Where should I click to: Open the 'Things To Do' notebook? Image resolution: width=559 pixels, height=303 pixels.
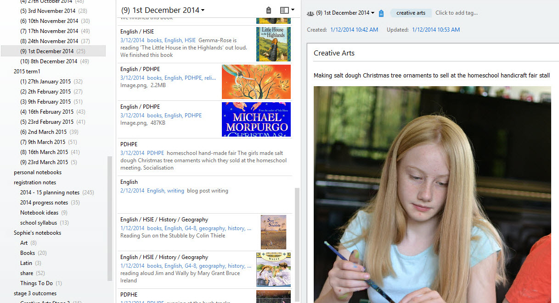pyautogui.click(x=36, y=283)
